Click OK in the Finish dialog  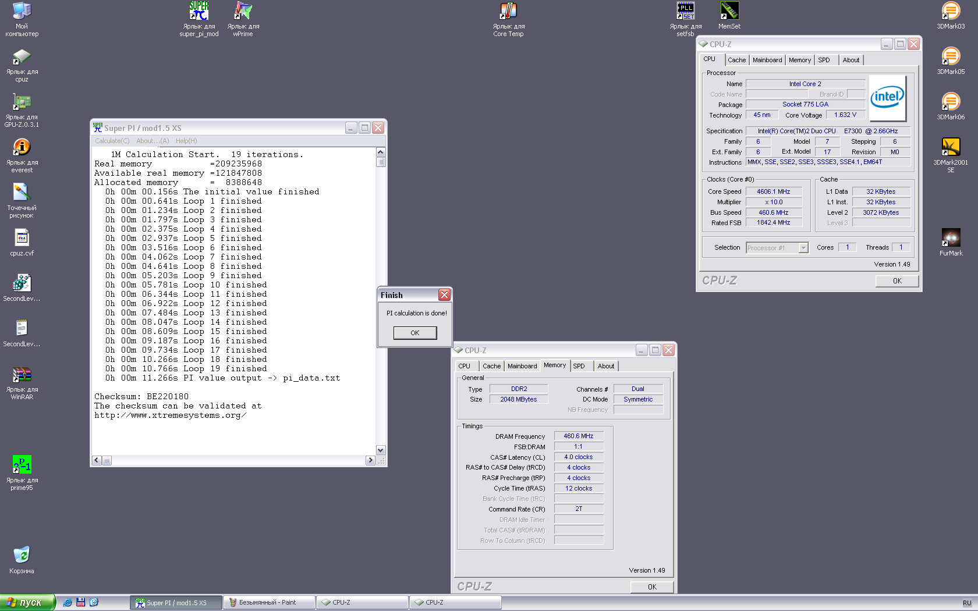(x=415, y=333)
